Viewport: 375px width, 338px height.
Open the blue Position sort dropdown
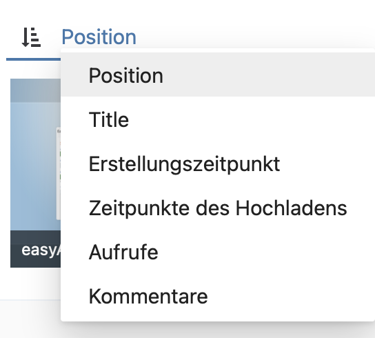[99, 37]
